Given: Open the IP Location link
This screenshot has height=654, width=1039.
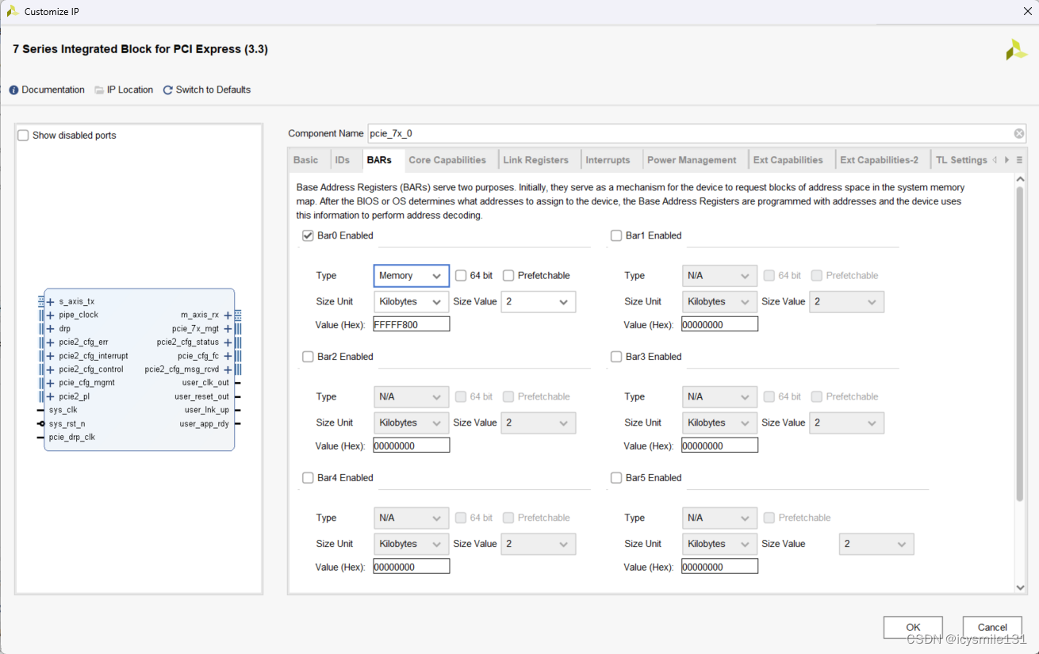Looking at the screenshot, I should click(x=130, y=90).
